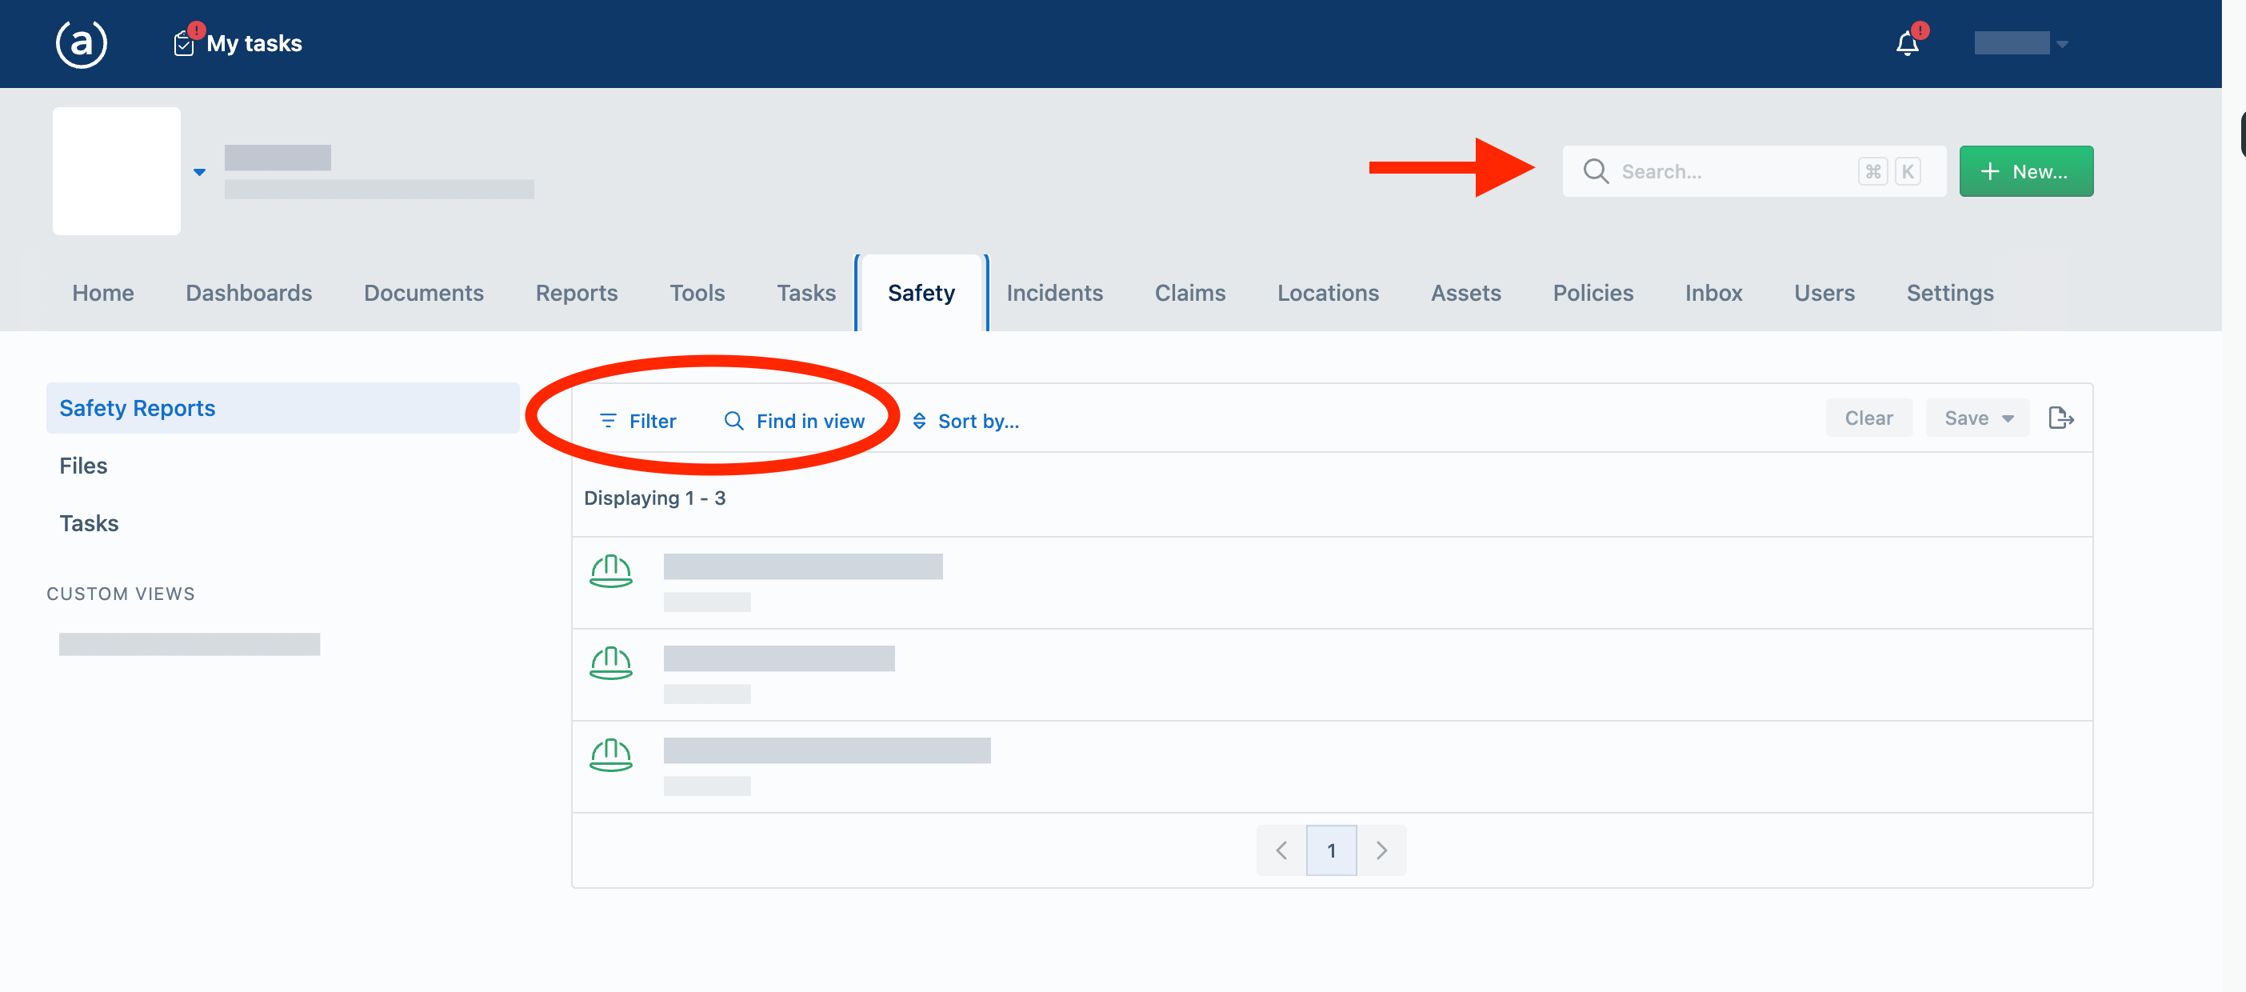Open My tasks clipboard icon
This screenshot has height=992, width=2246.
pos(183,43)
